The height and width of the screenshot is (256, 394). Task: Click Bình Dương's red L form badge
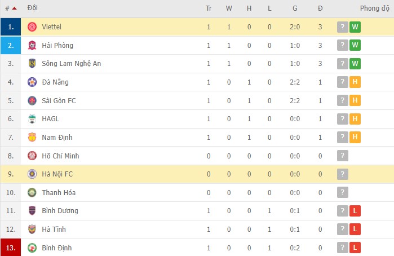click(x=355, y=211)
